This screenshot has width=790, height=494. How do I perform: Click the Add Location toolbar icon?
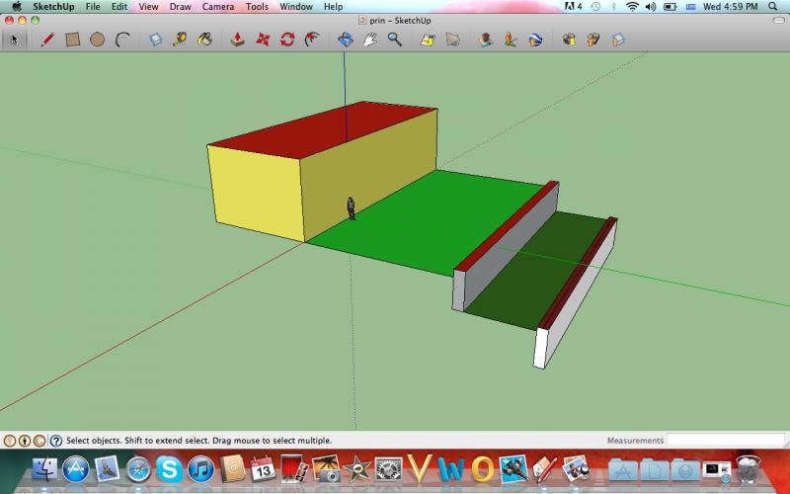tap(428, 40)
